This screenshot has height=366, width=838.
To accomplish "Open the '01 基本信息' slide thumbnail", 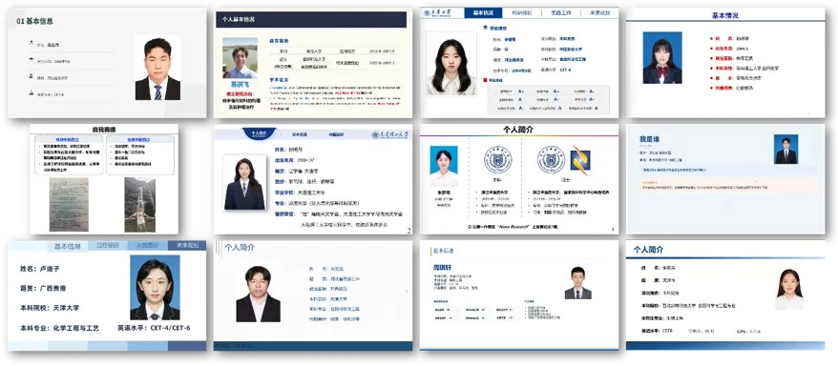I will point(107,62).
